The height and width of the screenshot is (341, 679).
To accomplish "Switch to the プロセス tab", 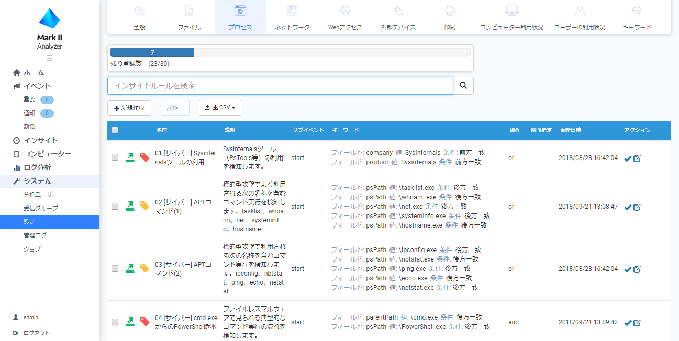I will (240, 17).
